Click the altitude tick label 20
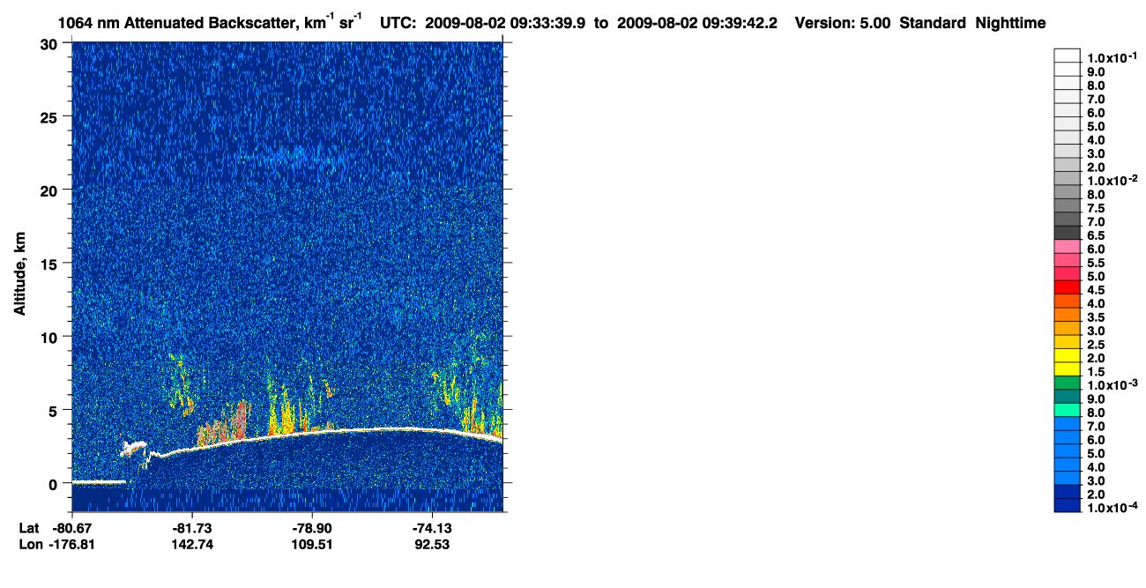Viewport: 1146px width, 588px height. (x=51, y=190)
